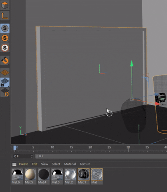Click frame 20 on the timeline ruler
This screenshot has width=167, height=192.
(x=90, y=147)
